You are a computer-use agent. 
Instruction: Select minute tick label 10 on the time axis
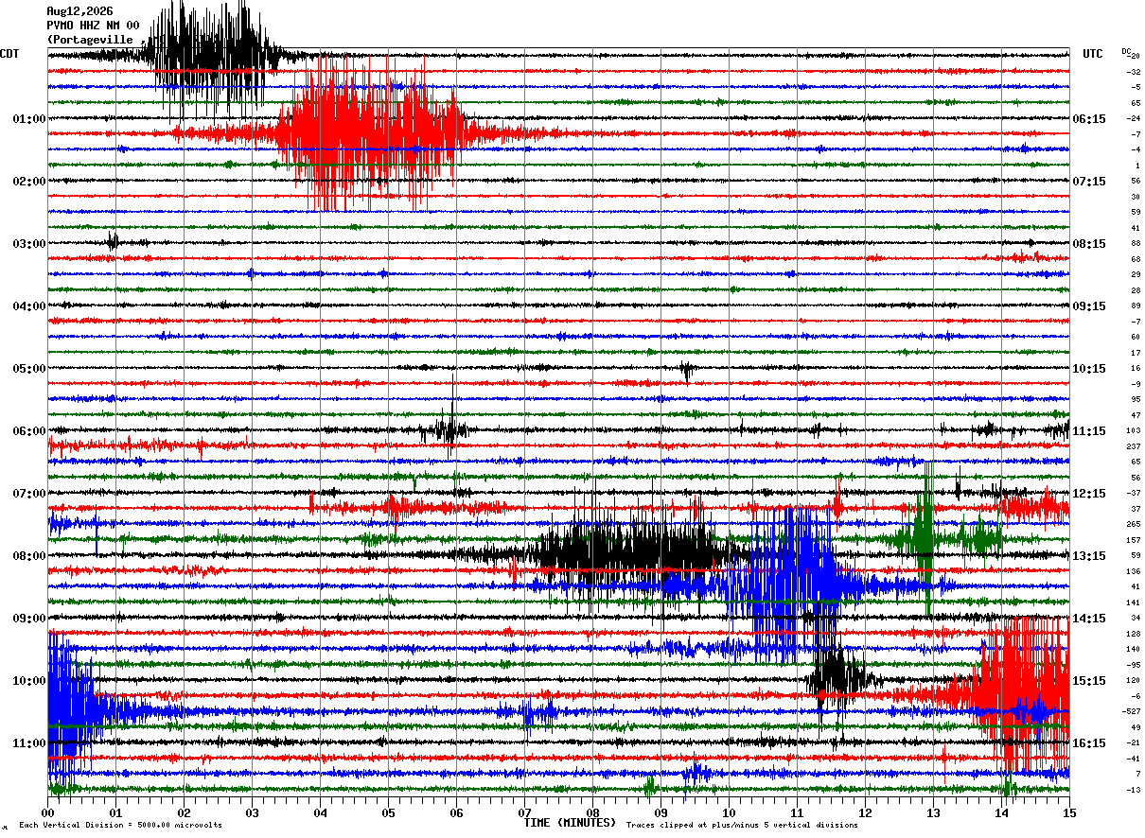[x=729, y=812]
